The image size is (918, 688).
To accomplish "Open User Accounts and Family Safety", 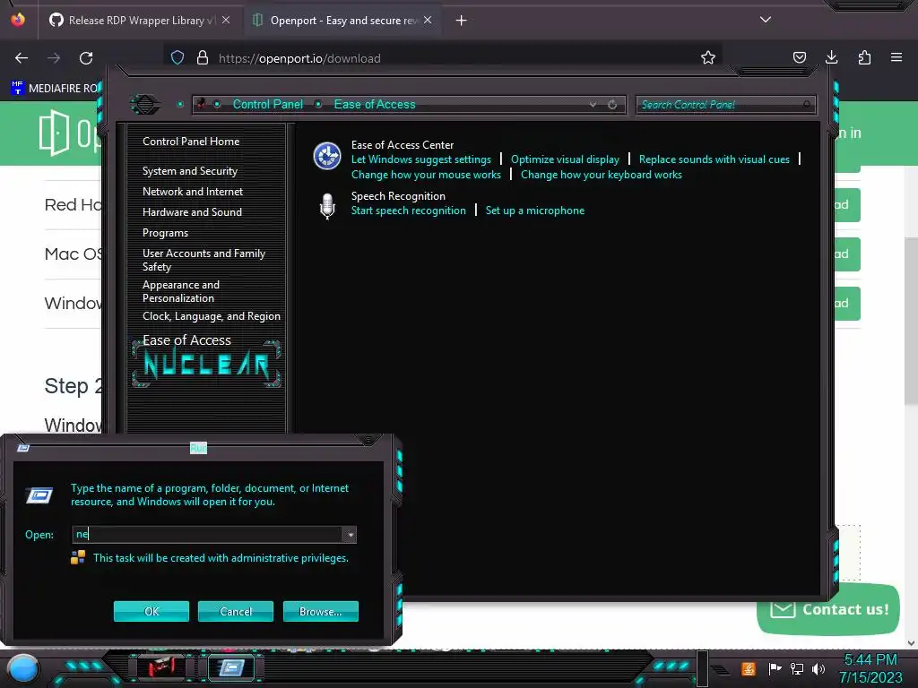I will [204, 260].
